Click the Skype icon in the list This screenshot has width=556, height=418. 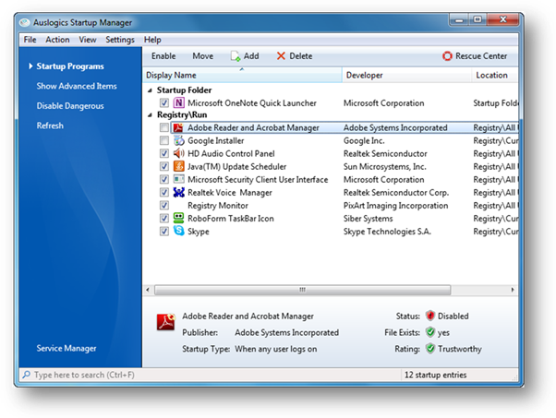pos(179,231)
